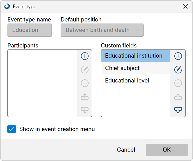The height and width of the screenshot is (161, 193).
Task: Move custom field up in list
Action: (178, 97)
